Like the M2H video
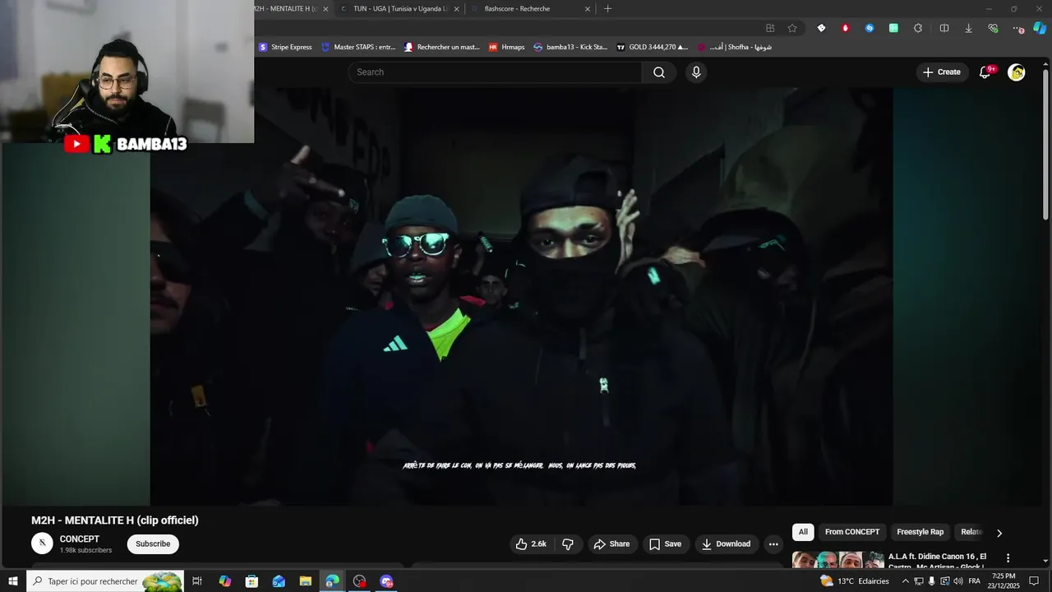This screenshot has width=1052, height=592. click(x=531, y=544)
